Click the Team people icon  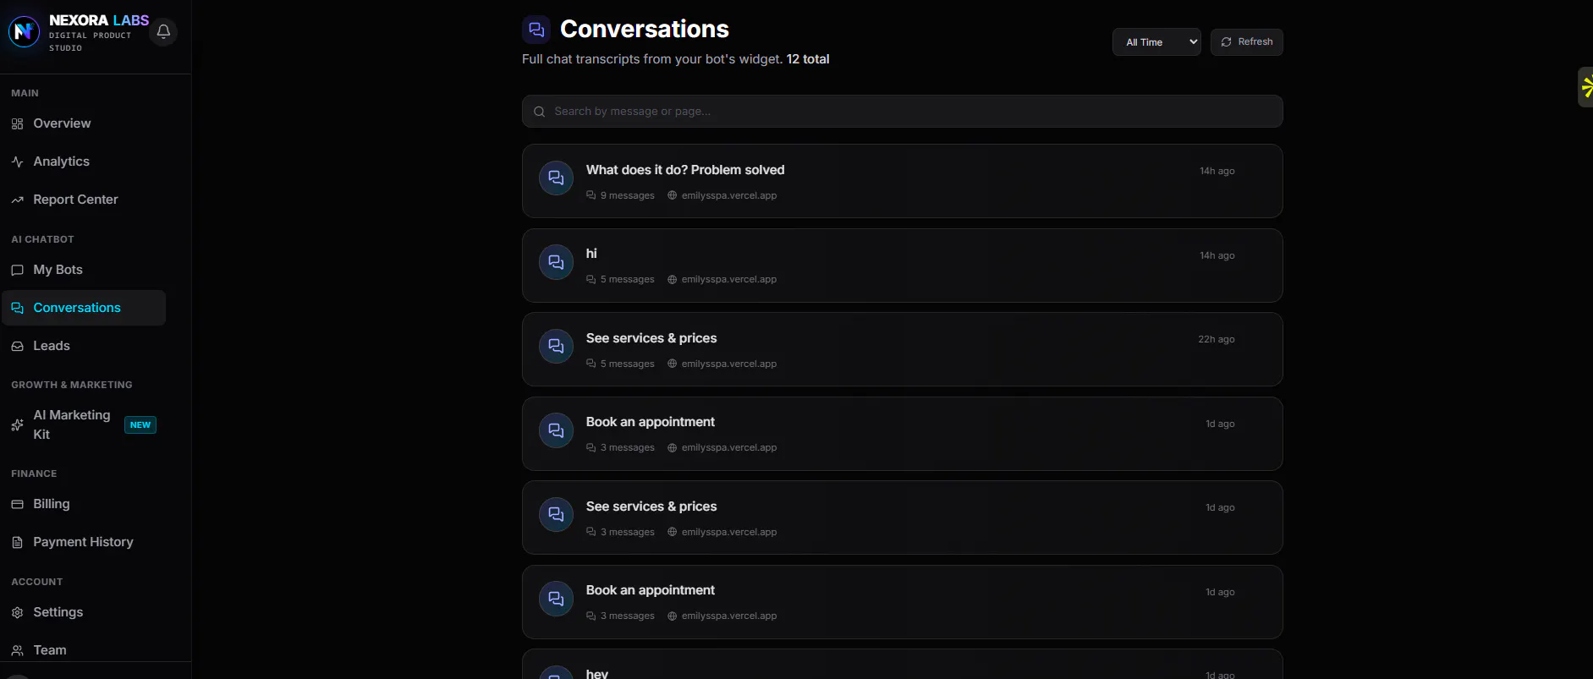[x=17, y=651]
